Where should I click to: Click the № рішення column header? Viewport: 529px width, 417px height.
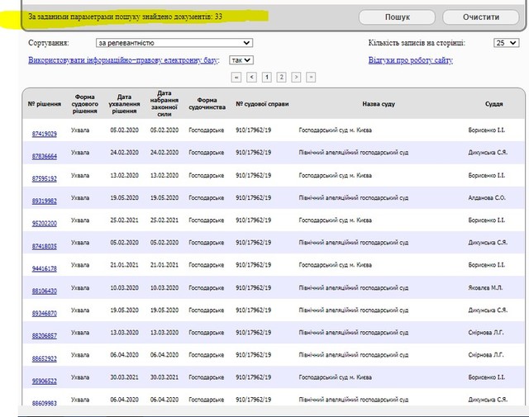pos(45,104)
